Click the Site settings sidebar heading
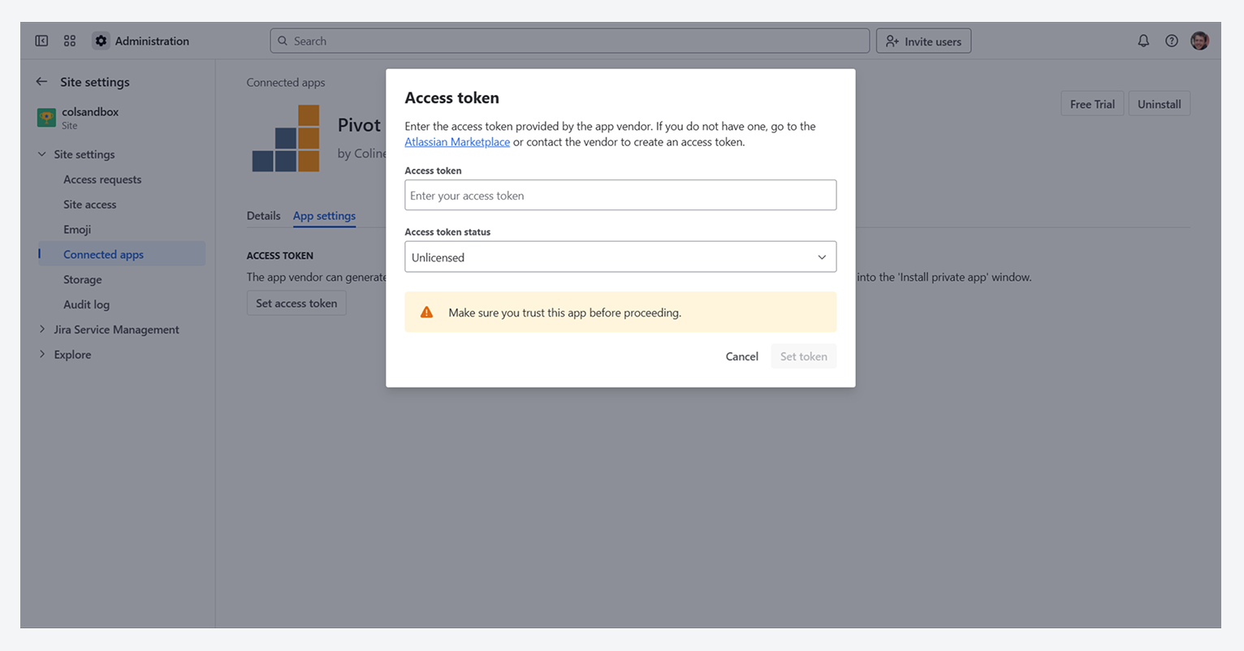Image resolution: width=1244 pixels, height=651 pixels. 95,82
